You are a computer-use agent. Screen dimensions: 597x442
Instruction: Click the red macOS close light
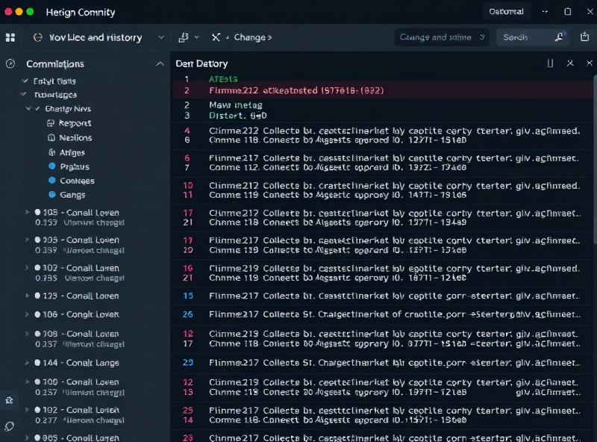(8, 12)
